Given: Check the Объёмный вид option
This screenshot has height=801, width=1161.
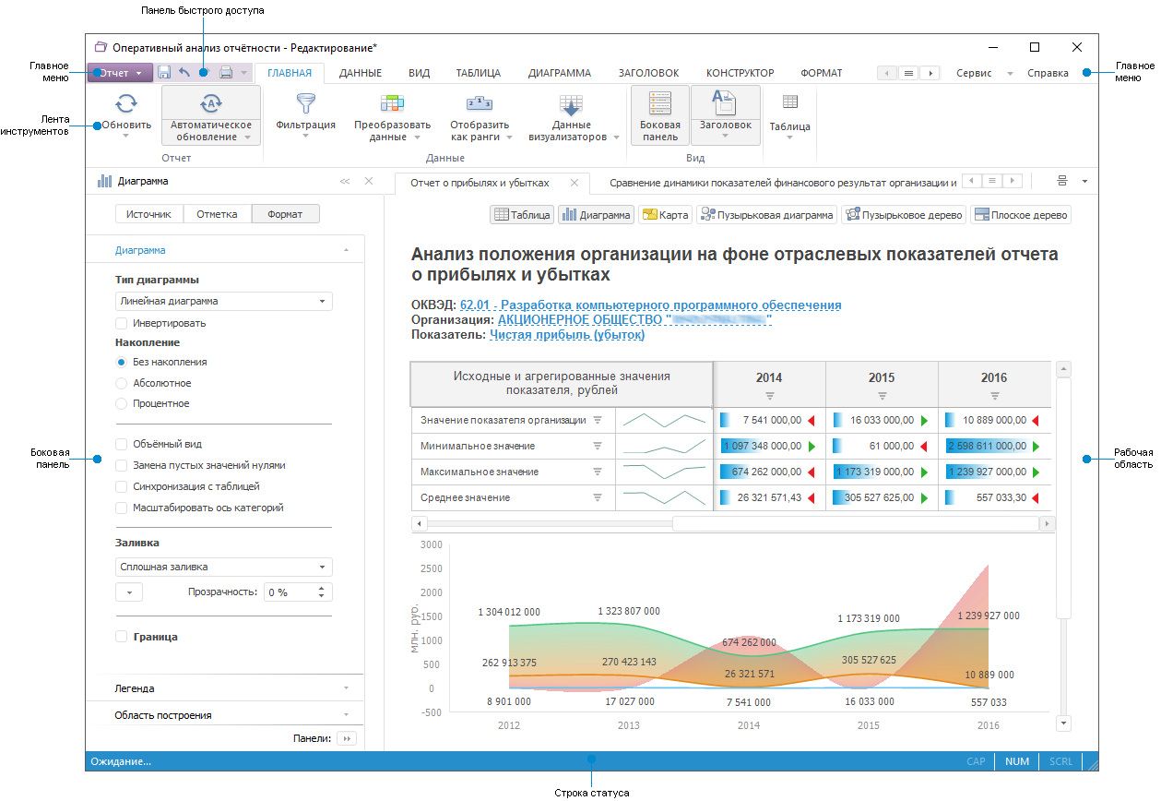Looking at the screenshot, I should (x=122, y=444).
